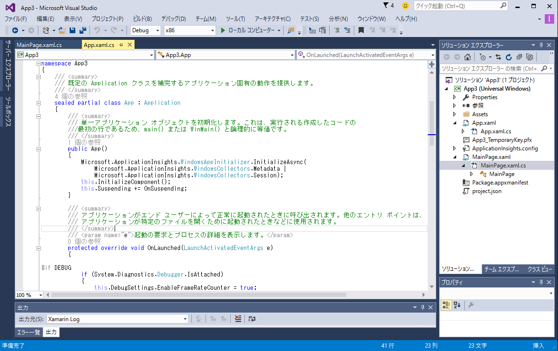
Task: Open the x86 platform dropdown
Action: [x=189, y=30]
